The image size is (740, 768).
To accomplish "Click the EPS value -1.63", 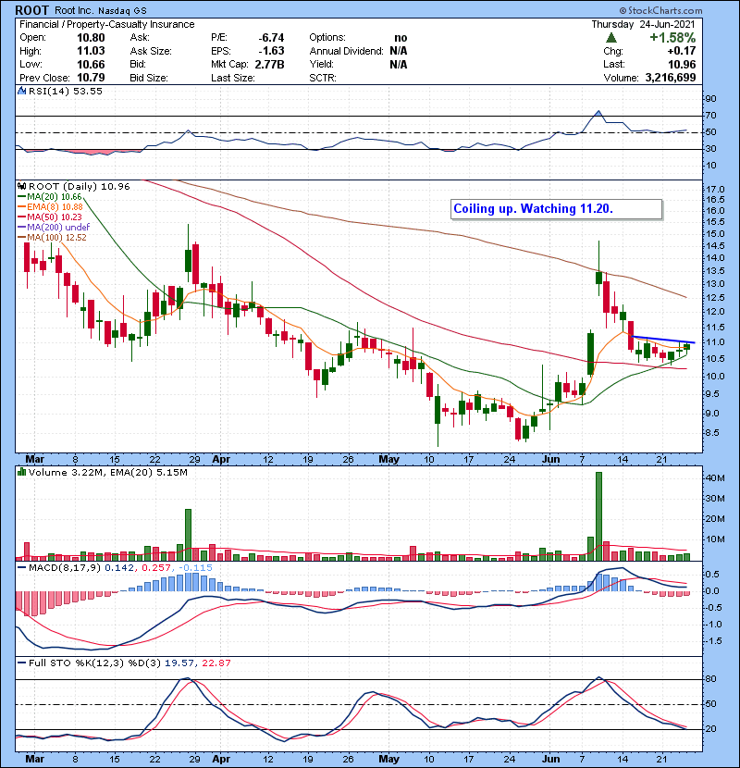I will (x=271, y=51).
